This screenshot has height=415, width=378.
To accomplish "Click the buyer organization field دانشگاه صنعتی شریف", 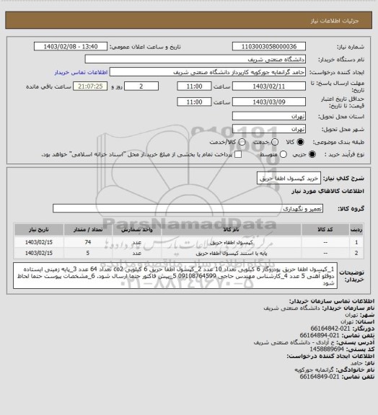I will pos(195,59).
